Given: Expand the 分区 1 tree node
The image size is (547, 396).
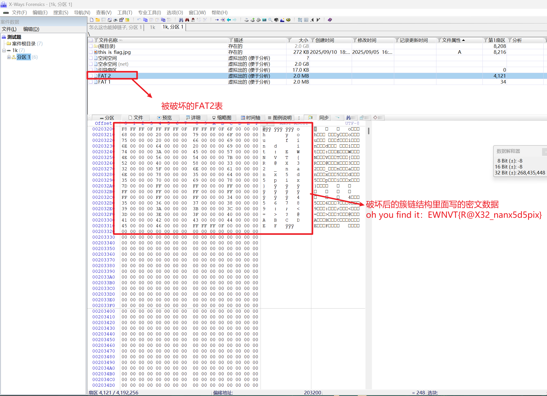Looking at the screenshot, I should [x=9, y=57].
